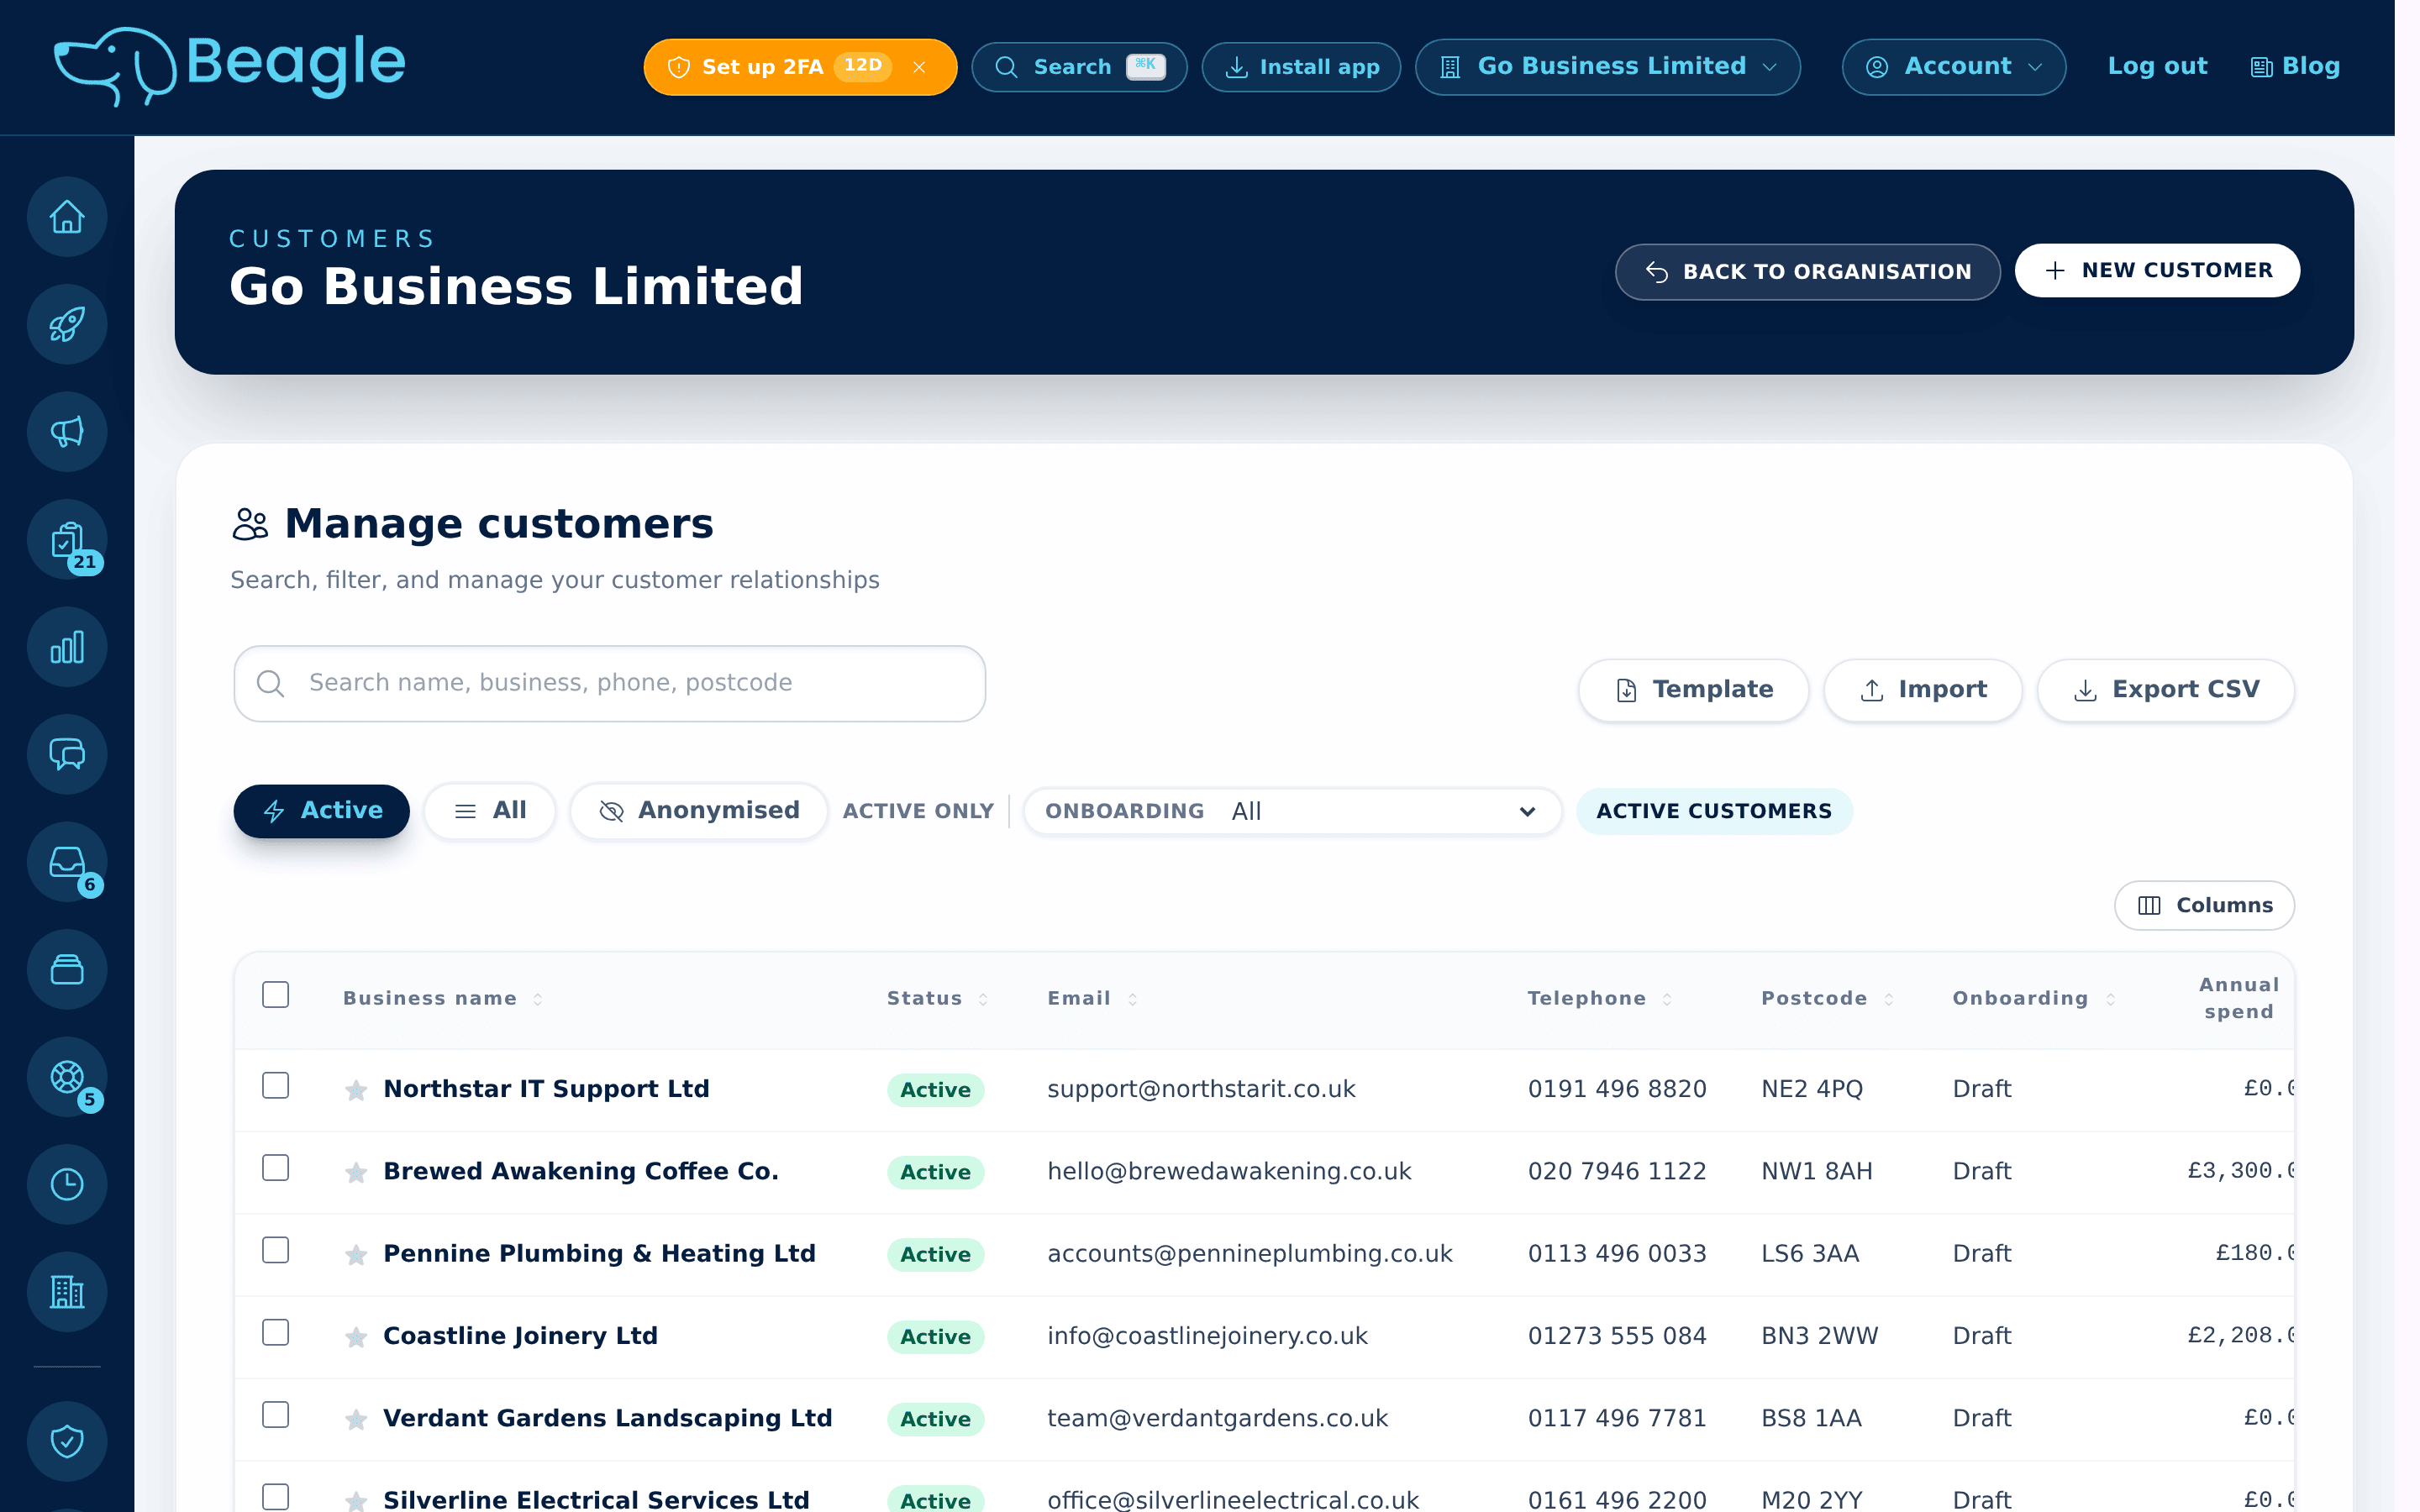This screenshot has width=2420, height=1512.
Task: Open the building organisation sidebar icon
Action: click(x=67, y=1292)
